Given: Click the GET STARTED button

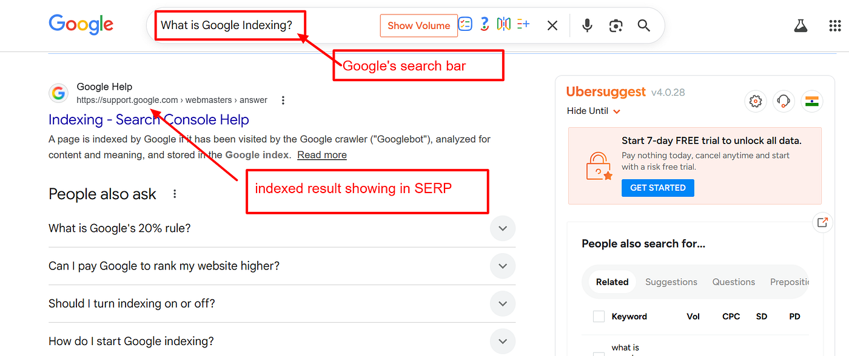Looking at the screenshot, I should pos(657,188).
